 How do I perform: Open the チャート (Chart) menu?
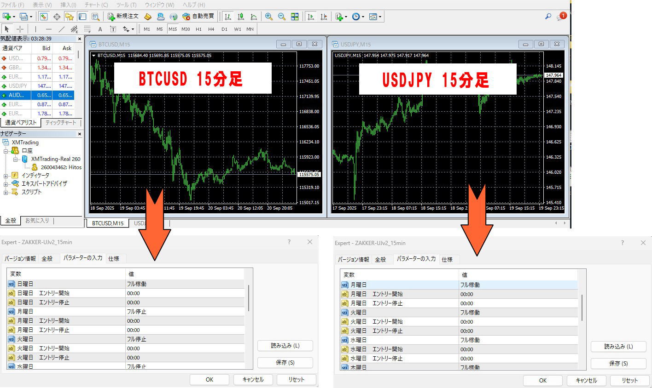click(x=96, y=5)
